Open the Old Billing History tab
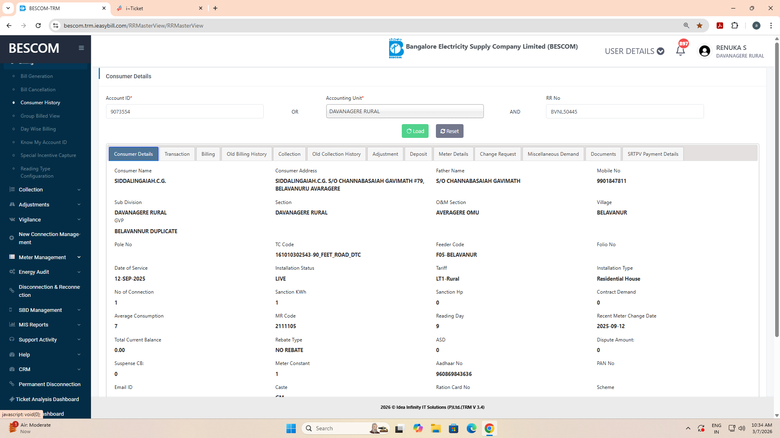Screen dimensions: 780x438 [247, 154]
